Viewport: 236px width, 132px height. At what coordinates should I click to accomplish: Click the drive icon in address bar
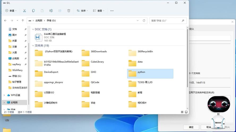pyautogui.click(x=30, y=21)
